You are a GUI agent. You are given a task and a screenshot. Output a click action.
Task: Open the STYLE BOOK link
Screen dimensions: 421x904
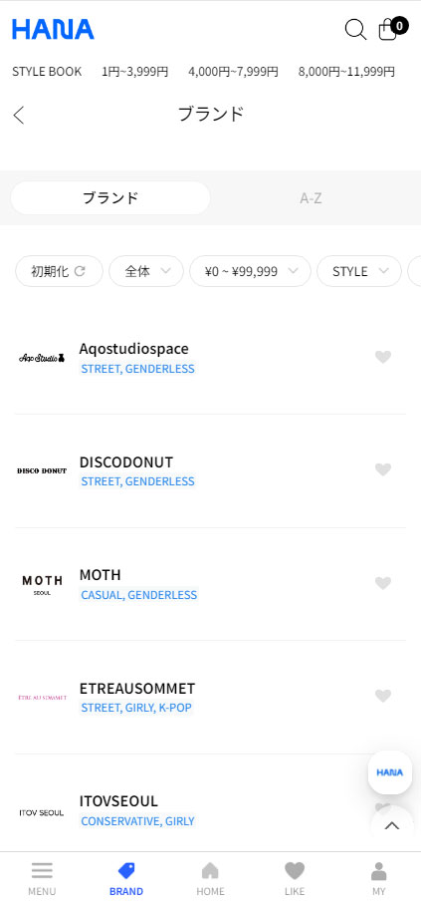point(47,72)
